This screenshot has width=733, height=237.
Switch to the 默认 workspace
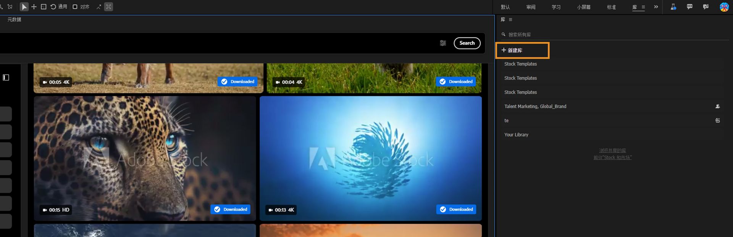505,7
